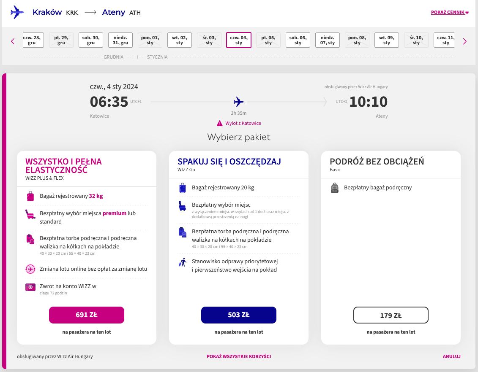The width and height of the screenshot is (478, 372).
Task: Click the WIZZ account refund icon
Action: click(30, 287)
